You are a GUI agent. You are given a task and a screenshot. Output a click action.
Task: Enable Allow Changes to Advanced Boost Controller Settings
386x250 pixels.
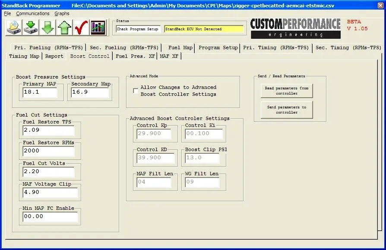pyautogui.click(x=136, y=91)
